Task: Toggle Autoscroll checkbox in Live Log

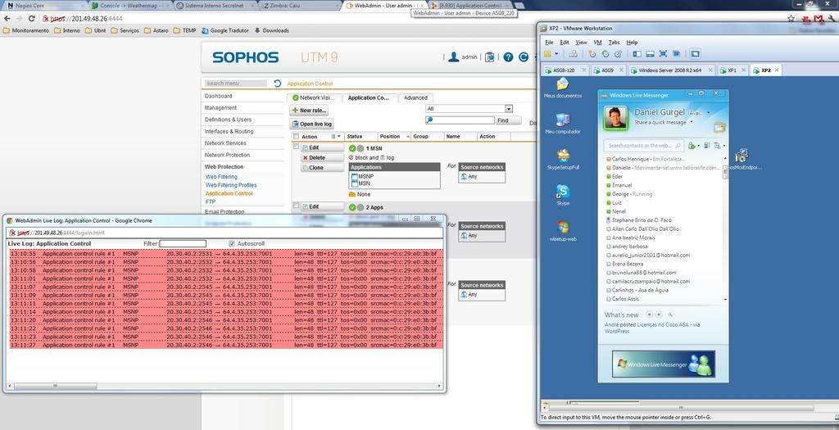Action: coord(232,243)
